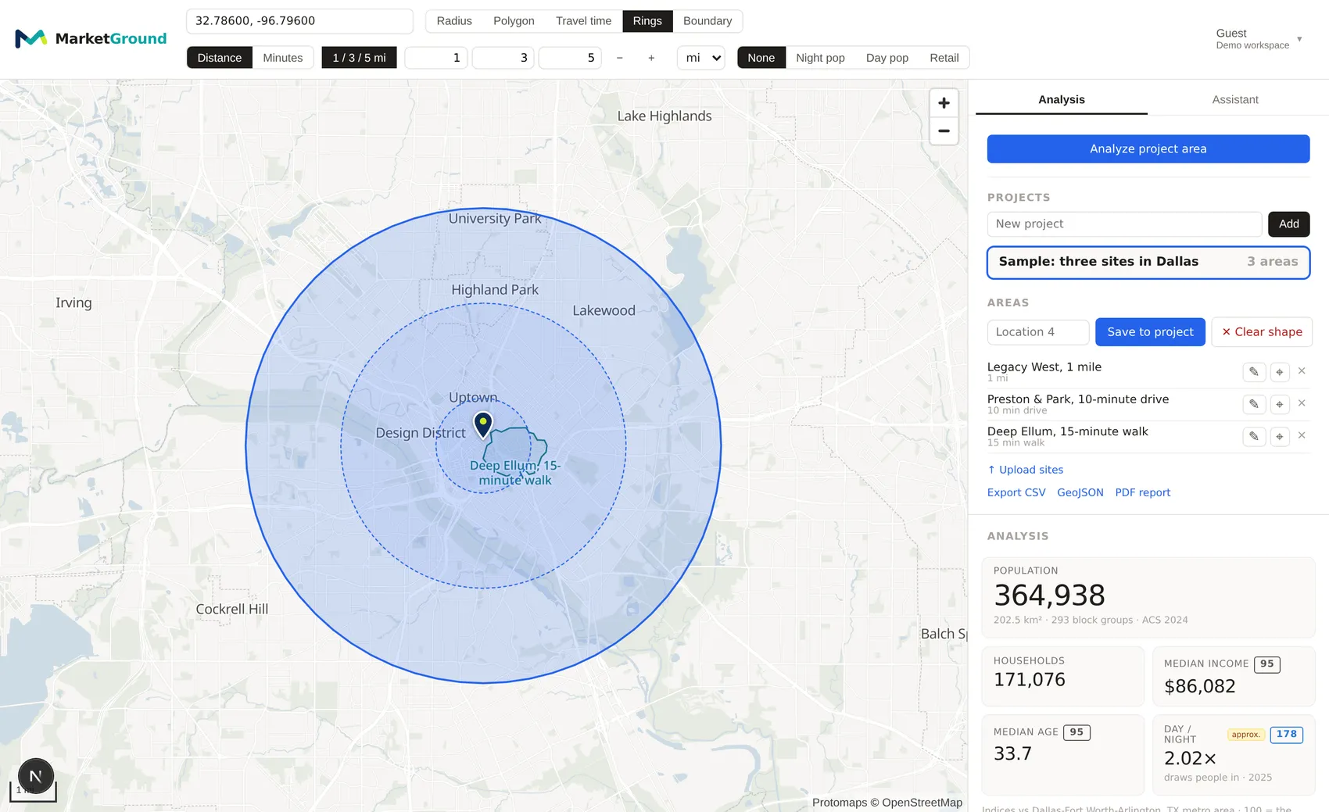Switch to Boundary mode
This screenshot has height=812, width=1329.
coord(707,21)
